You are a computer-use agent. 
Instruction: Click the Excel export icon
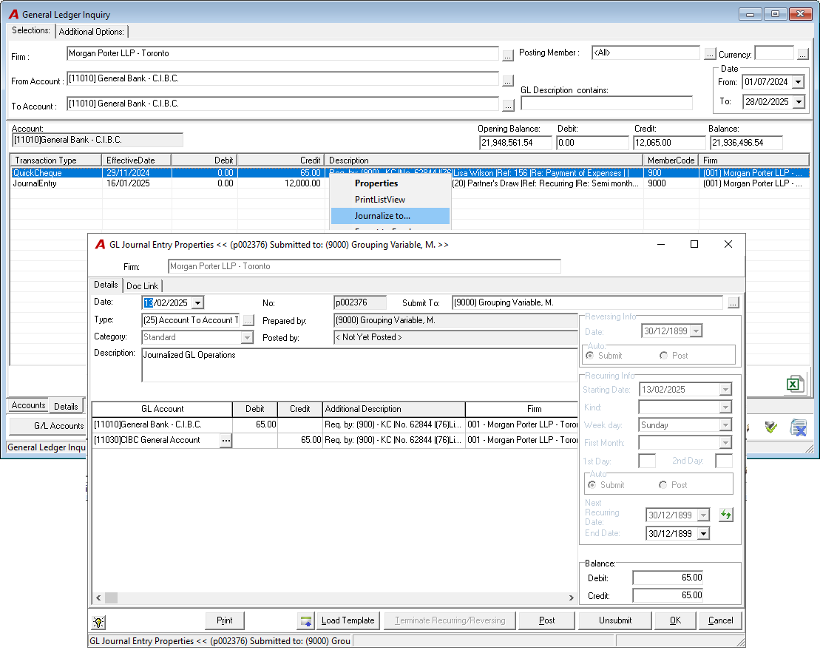794,385
